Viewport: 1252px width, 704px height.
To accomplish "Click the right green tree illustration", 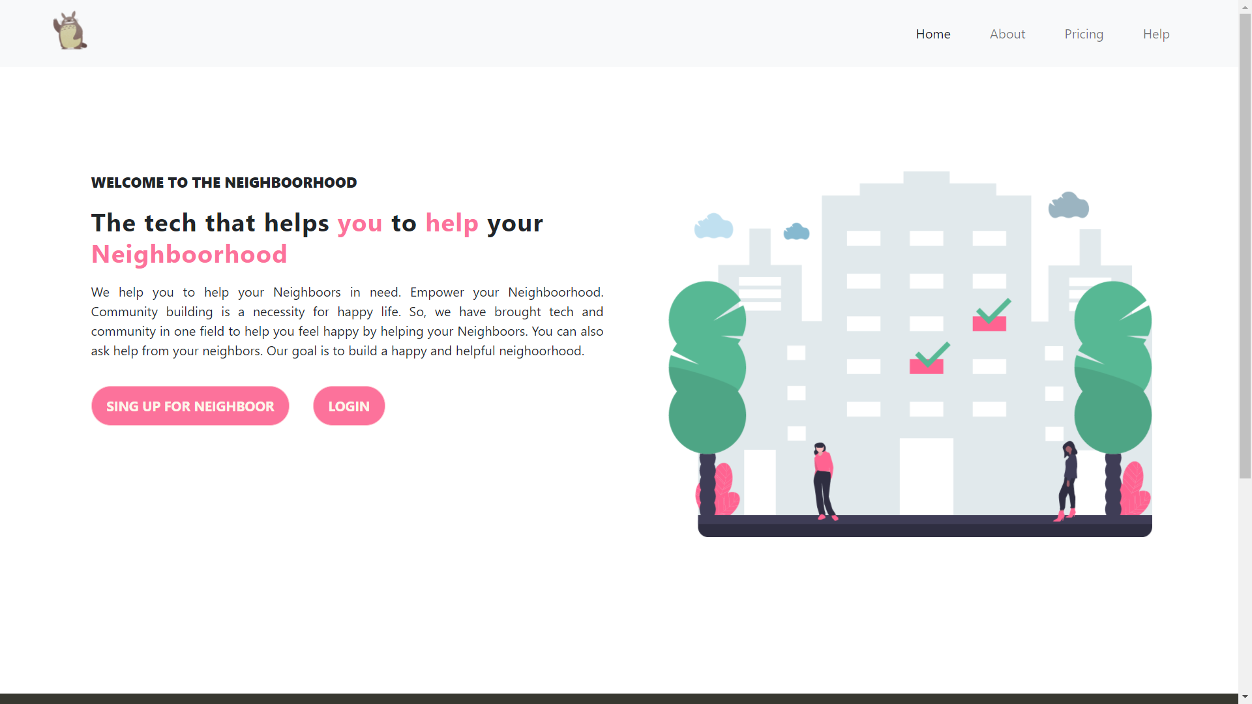I will point(1112,368).
